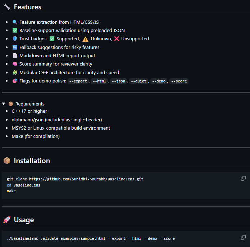Click the --quiet flag code tag
Screen dimensions: 250x247
click(x=138, y=81)
